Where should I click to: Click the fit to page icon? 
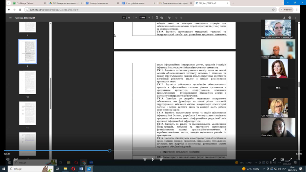157,18
